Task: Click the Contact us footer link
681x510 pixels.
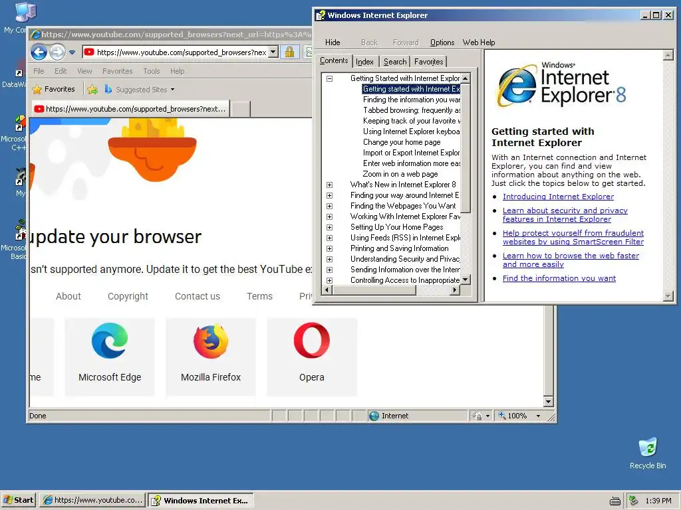Action: pyautogui.click(x=198, y=296)
